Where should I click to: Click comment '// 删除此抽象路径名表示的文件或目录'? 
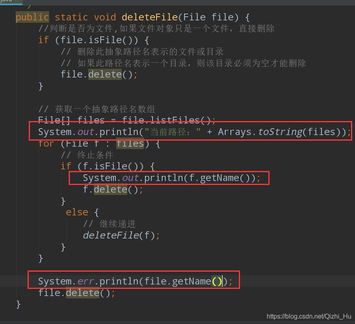pyautogui.click(x=142, y=52)
